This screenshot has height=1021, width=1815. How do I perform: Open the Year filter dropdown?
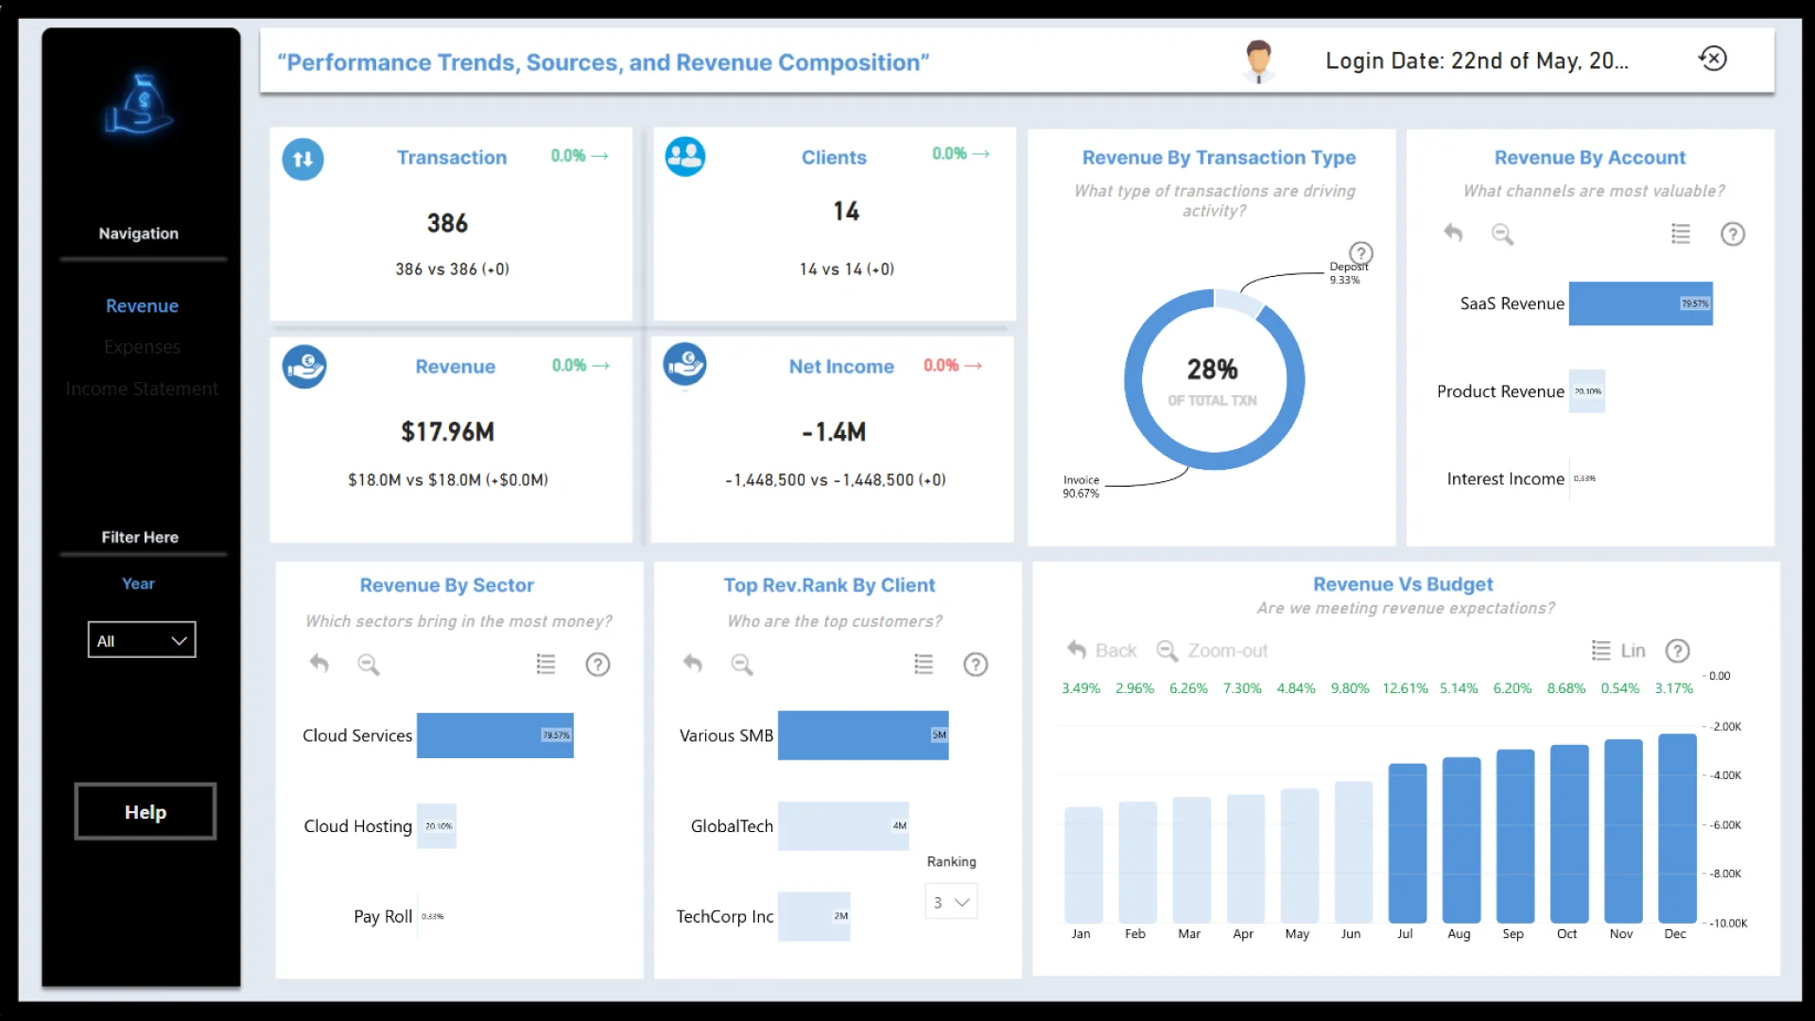[142, 640]
